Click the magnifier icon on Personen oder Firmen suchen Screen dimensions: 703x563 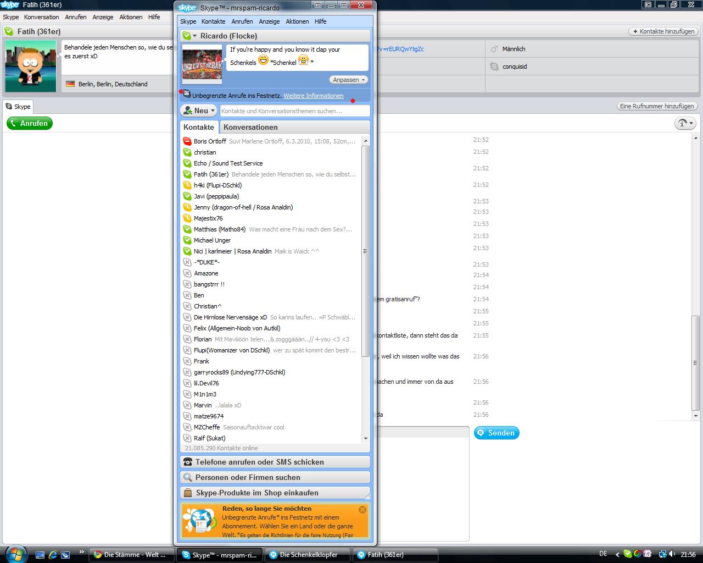click(188, 477)
